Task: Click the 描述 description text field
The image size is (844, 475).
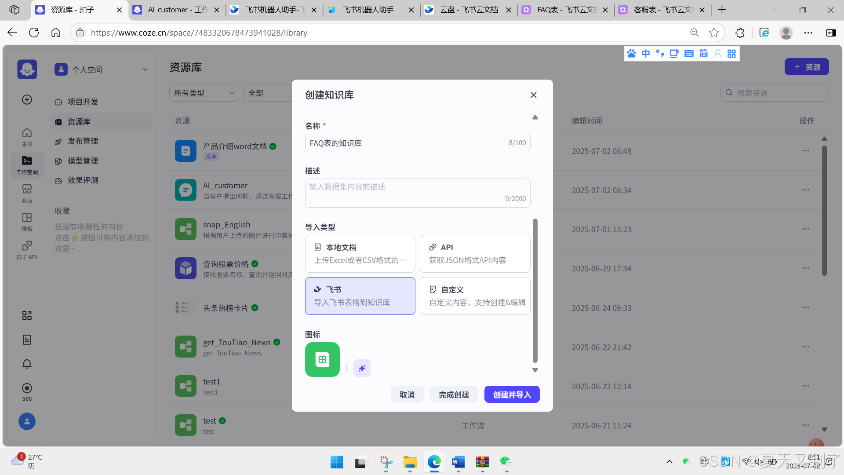Action: (417, 193)
